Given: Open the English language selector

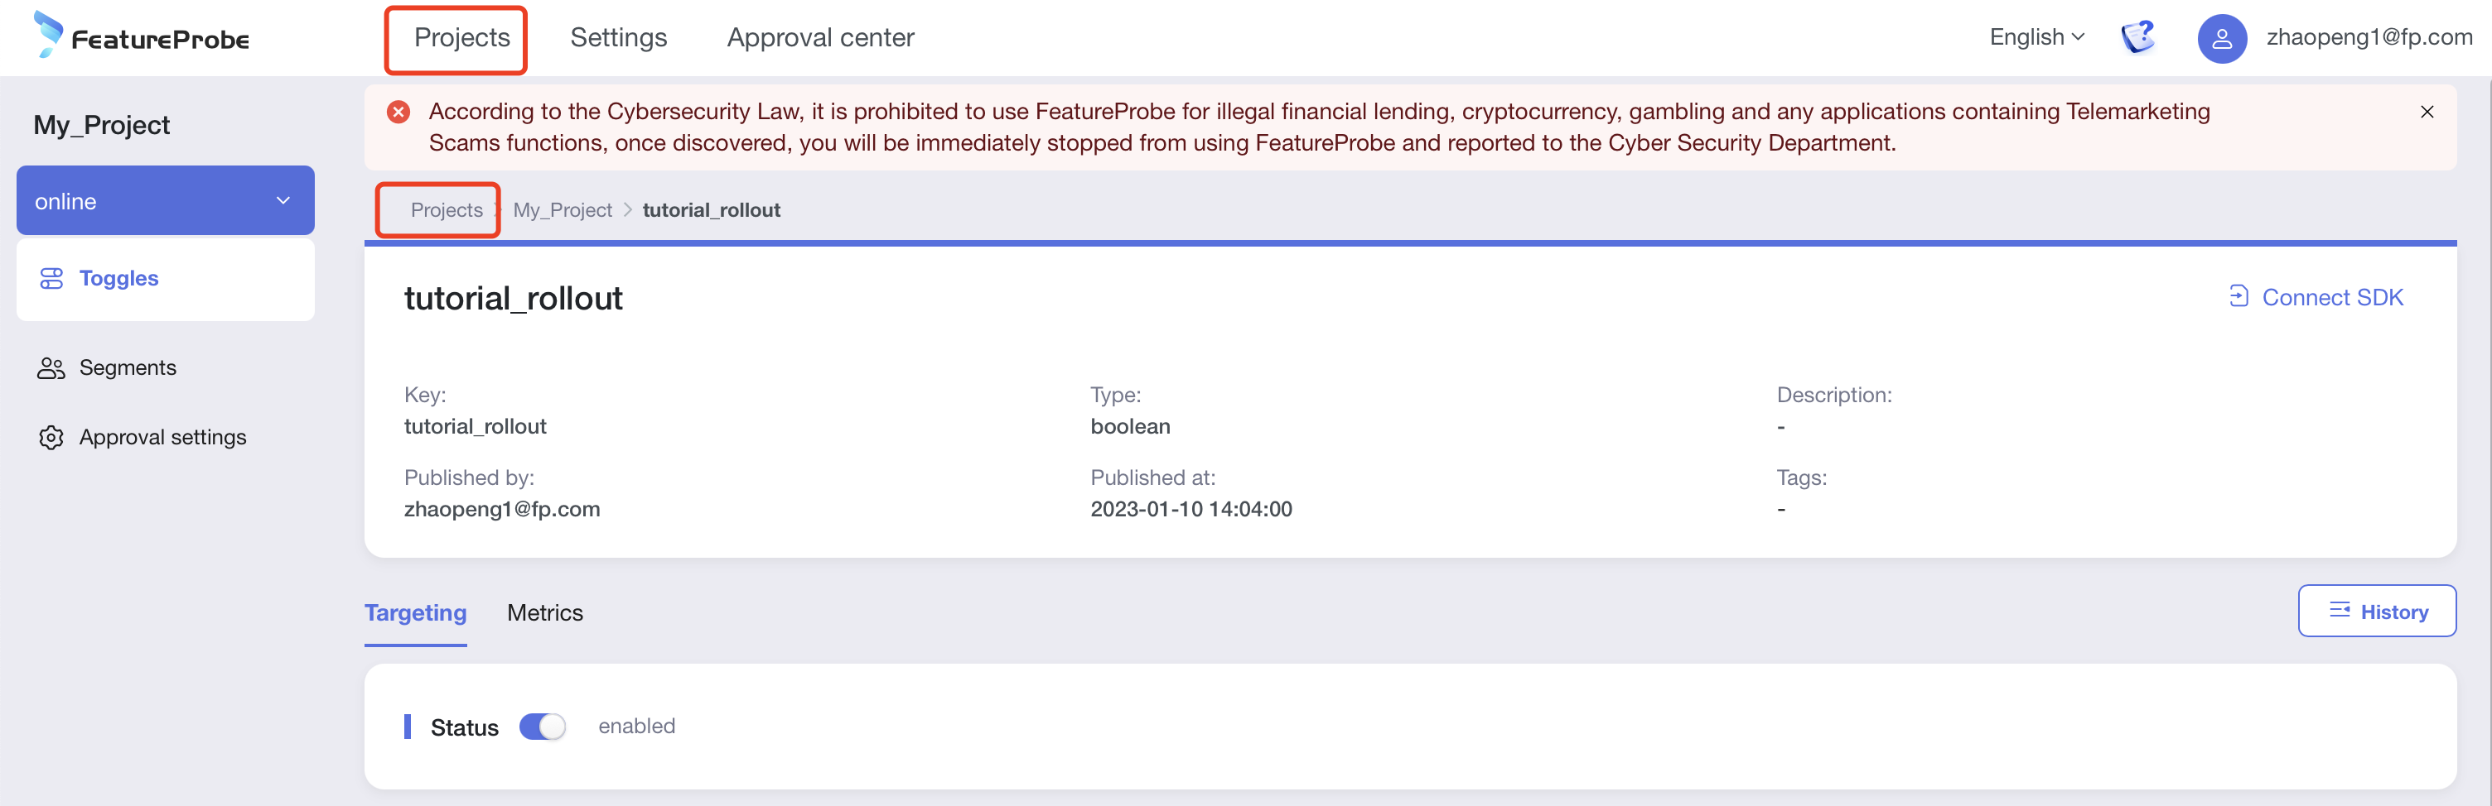Looking at the screenshot, I should click(x=2036, y=38).
